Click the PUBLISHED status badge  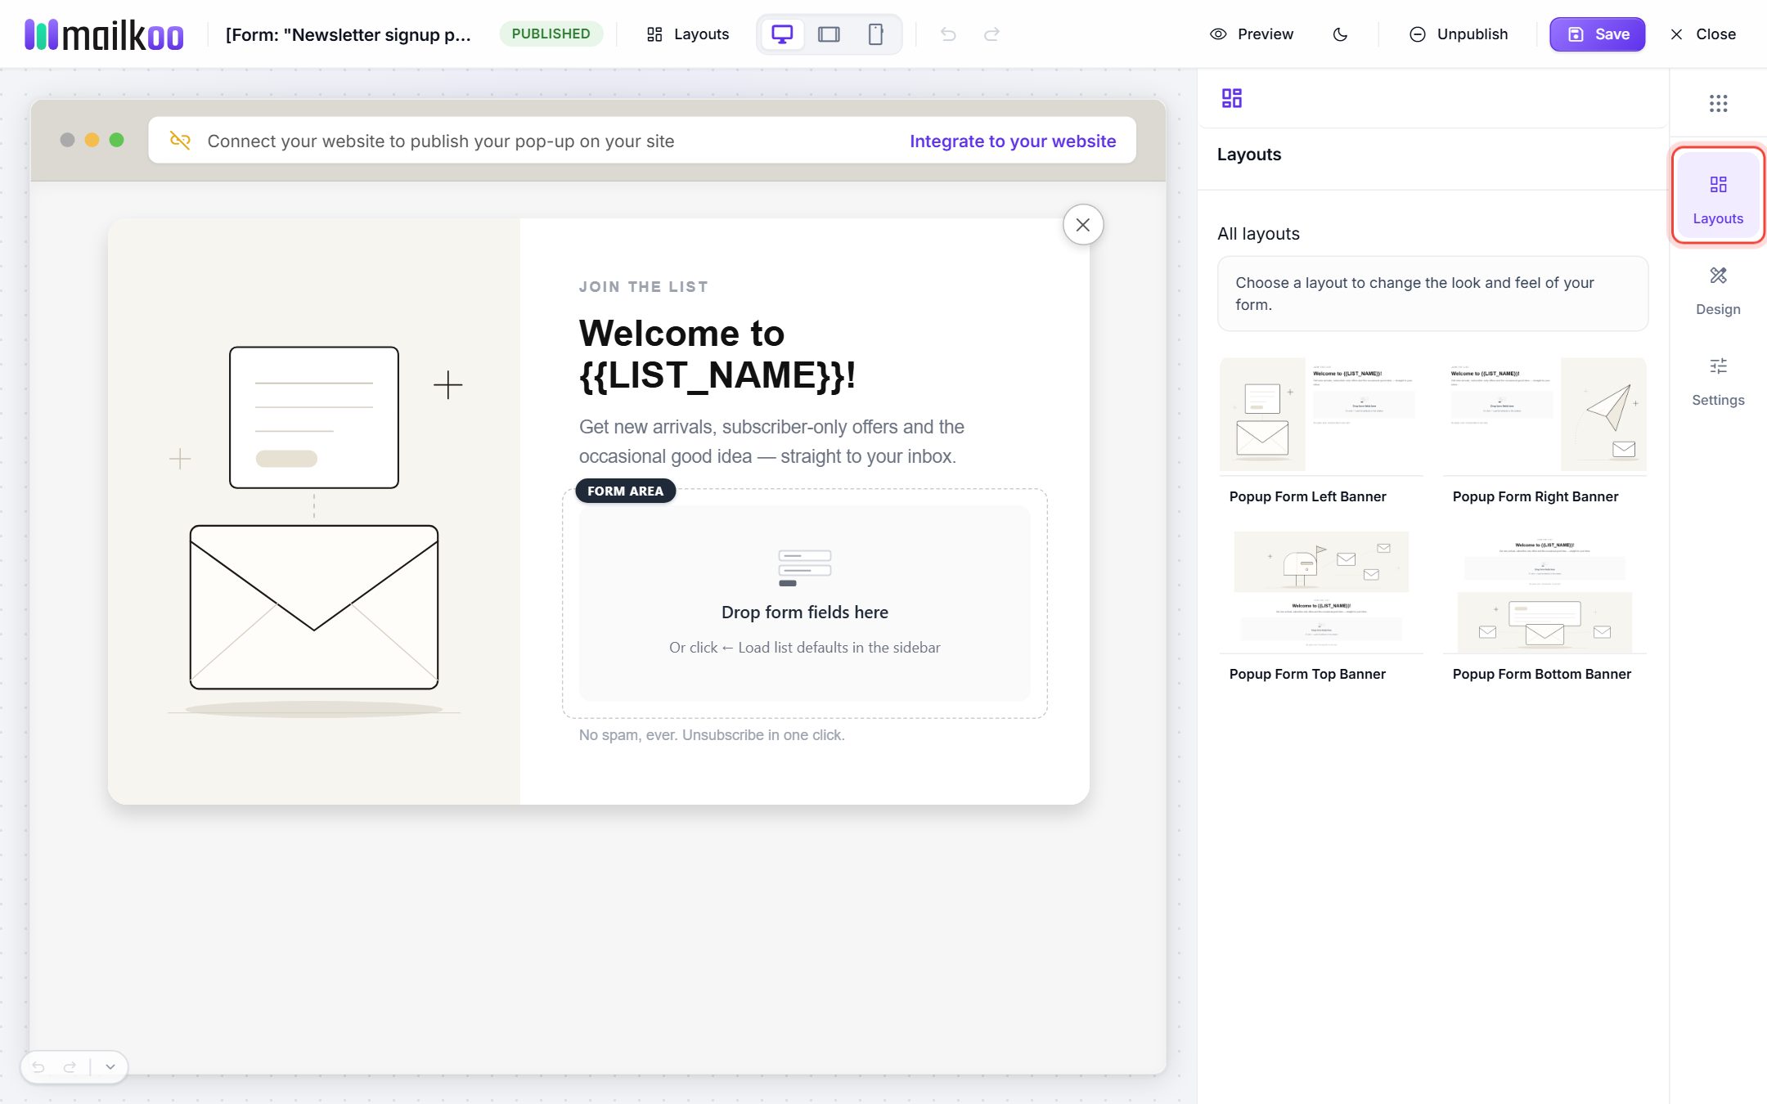point(551,34)
